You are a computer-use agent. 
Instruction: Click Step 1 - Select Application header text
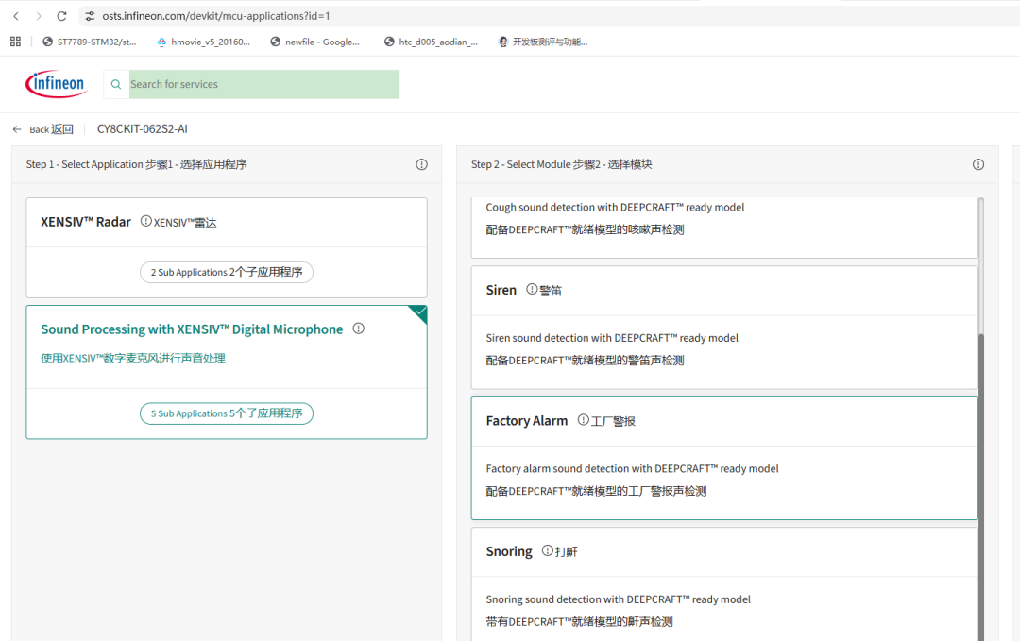(x=137, y=164)
